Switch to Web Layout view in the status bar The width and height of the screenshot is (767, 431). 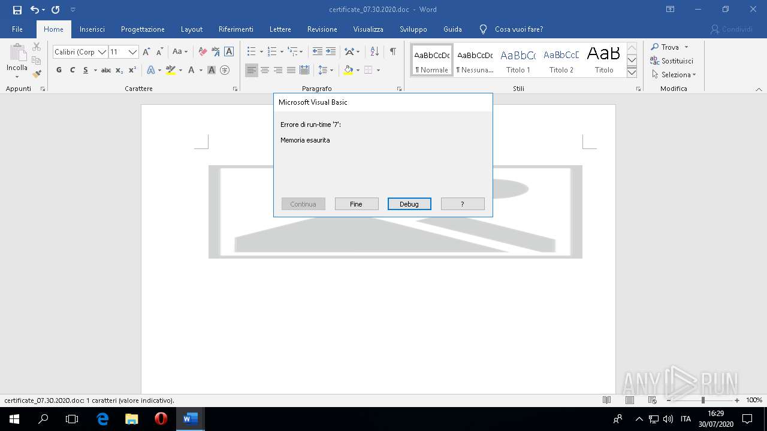(x=652, y=400)
